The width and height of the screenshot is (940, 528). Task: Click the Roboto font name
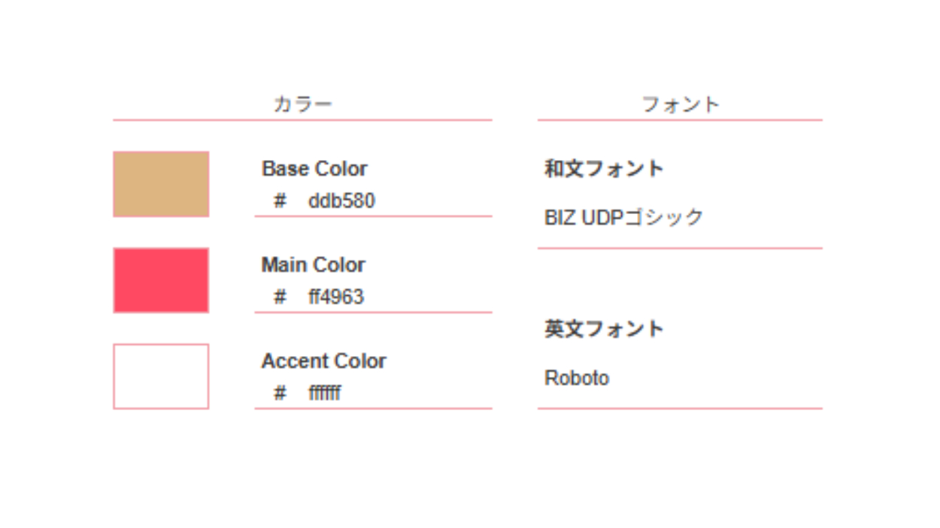(577, 378)
